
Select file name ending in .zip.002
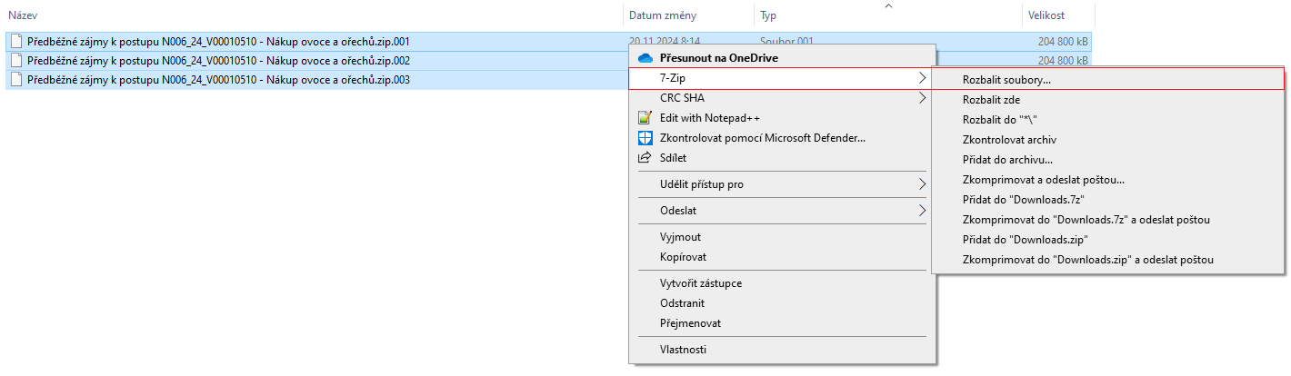(219, 61)
